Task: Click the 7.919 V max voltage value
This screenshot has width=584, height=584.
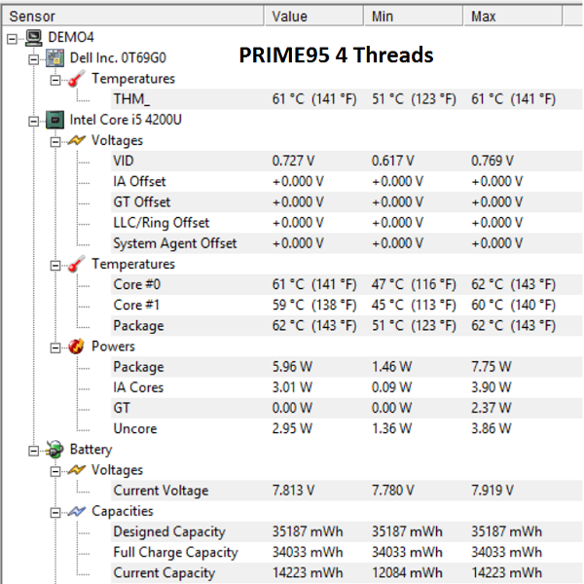Action: [x=493, y=491]
